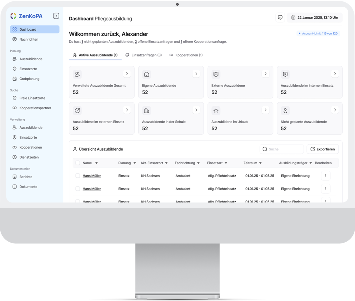
Task: Click the Kooperationspartner link icon in sidebar
Action: 14,108
